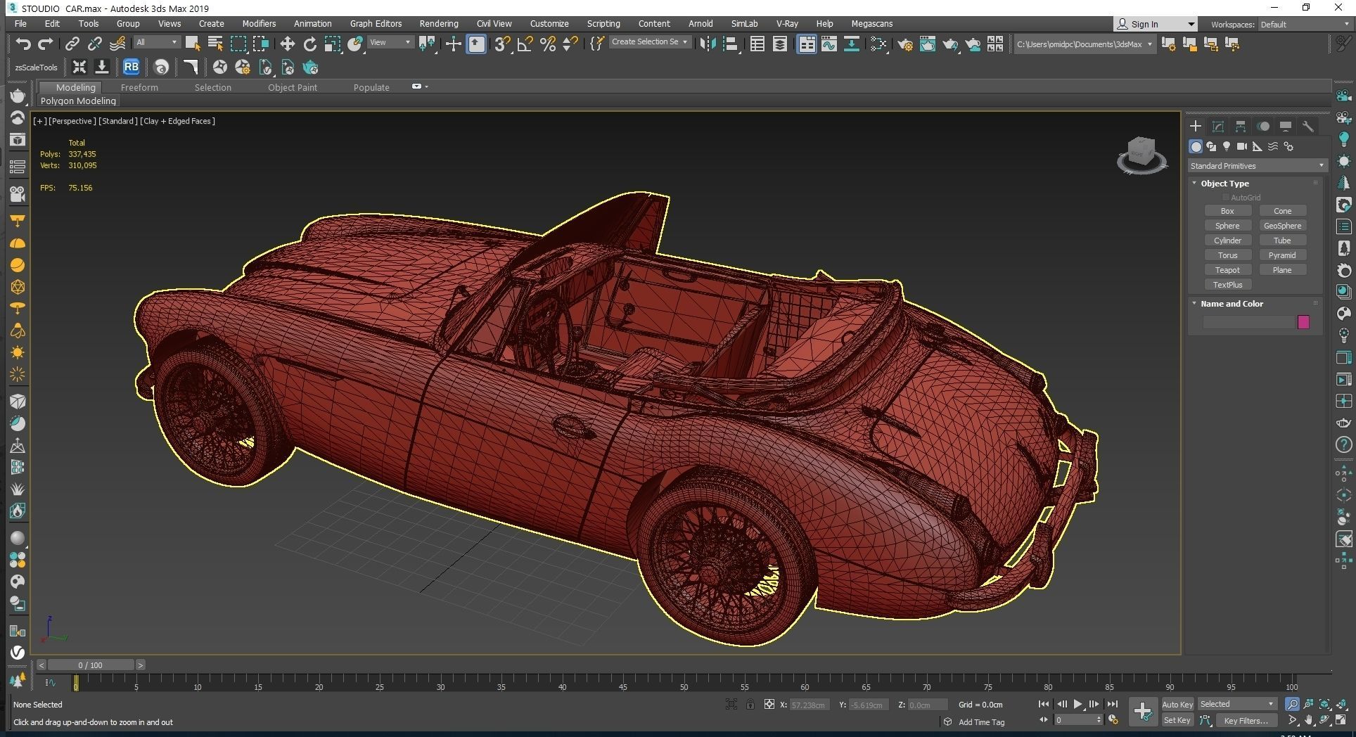Click V-Ray sun icon in left toolbar

(18, 352)
